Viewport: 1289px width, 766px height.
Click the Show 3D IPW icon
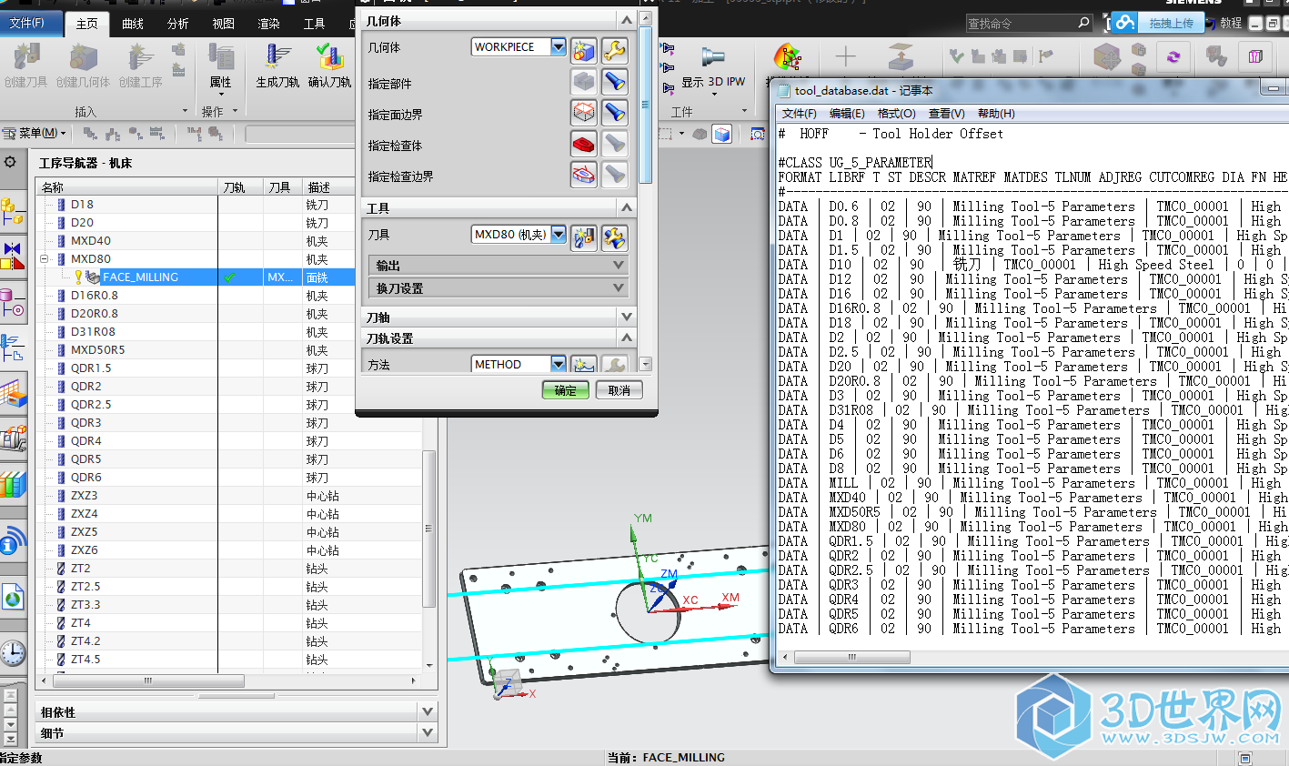713,58
